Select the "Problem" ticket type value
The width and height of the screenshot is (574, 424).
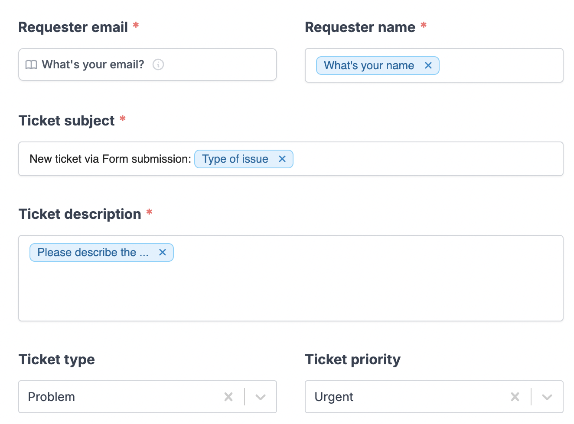coord(51,397)
